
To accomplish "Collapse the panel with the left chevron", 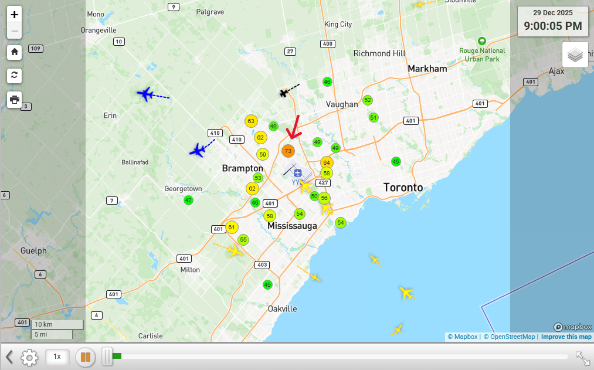I will (9, 357).
